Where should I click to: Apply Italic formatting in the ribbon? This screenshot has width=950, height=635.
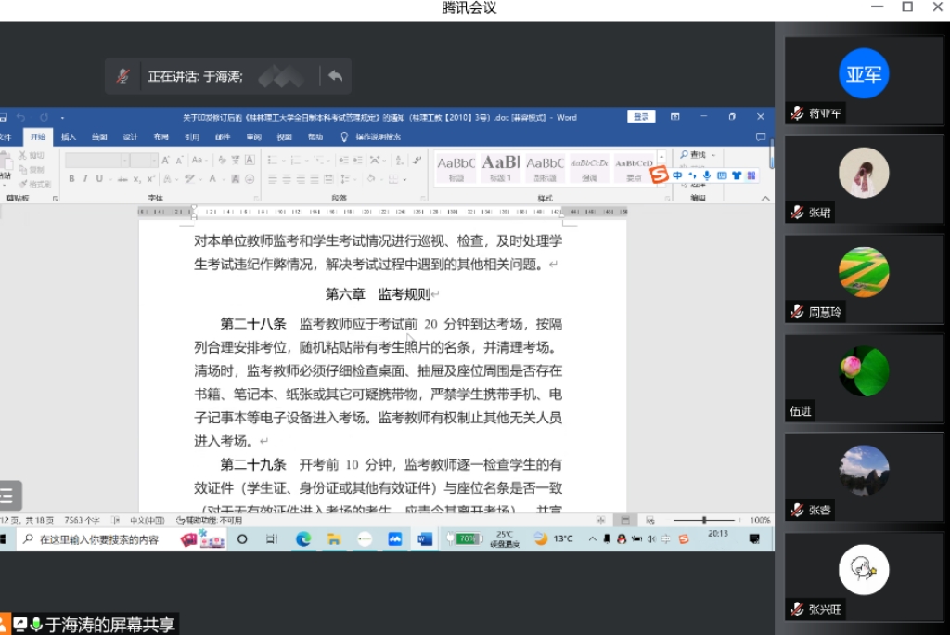click(x=85, y=179)
